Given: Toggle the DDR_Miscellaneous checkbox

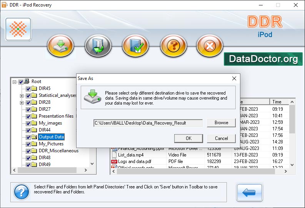Looking at the screenshot, I should pos(28,151).
